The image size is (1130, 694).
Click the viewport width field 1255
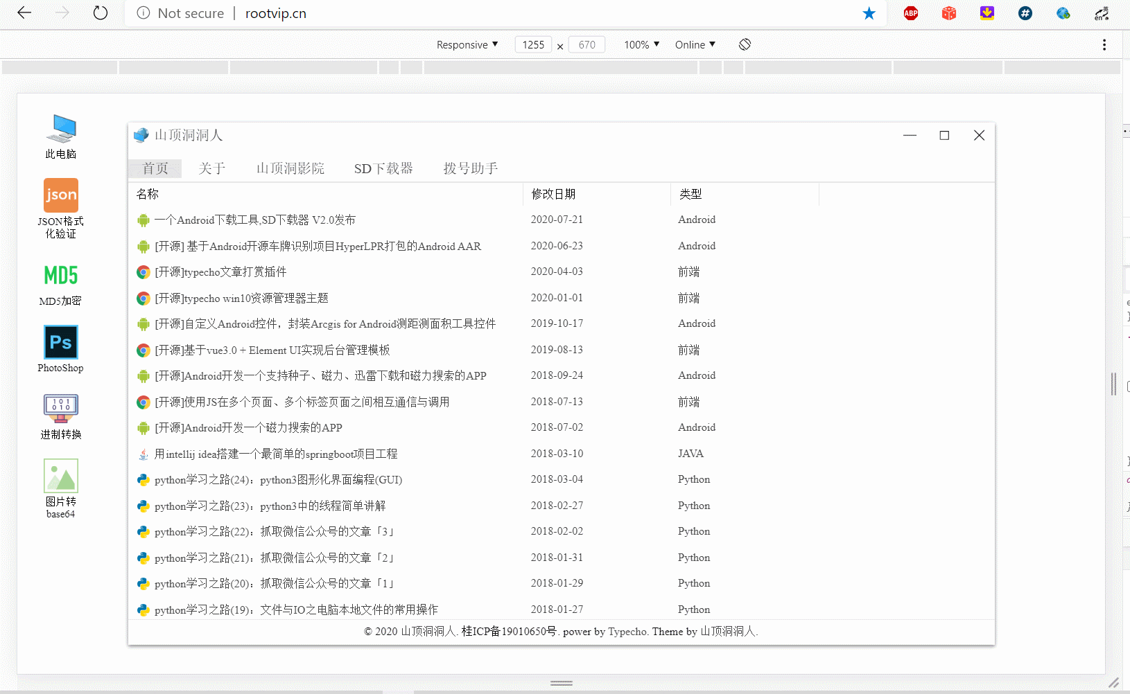click(533, 44)
